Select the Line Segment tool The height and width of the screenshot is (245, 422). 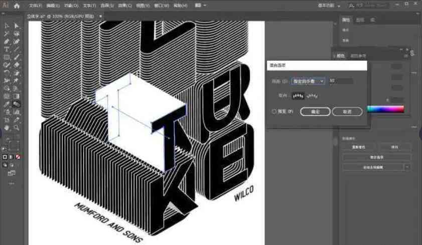click(17, 49)
